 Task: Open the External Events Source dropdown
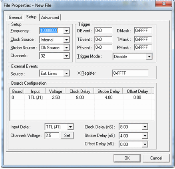pos(66,74)
